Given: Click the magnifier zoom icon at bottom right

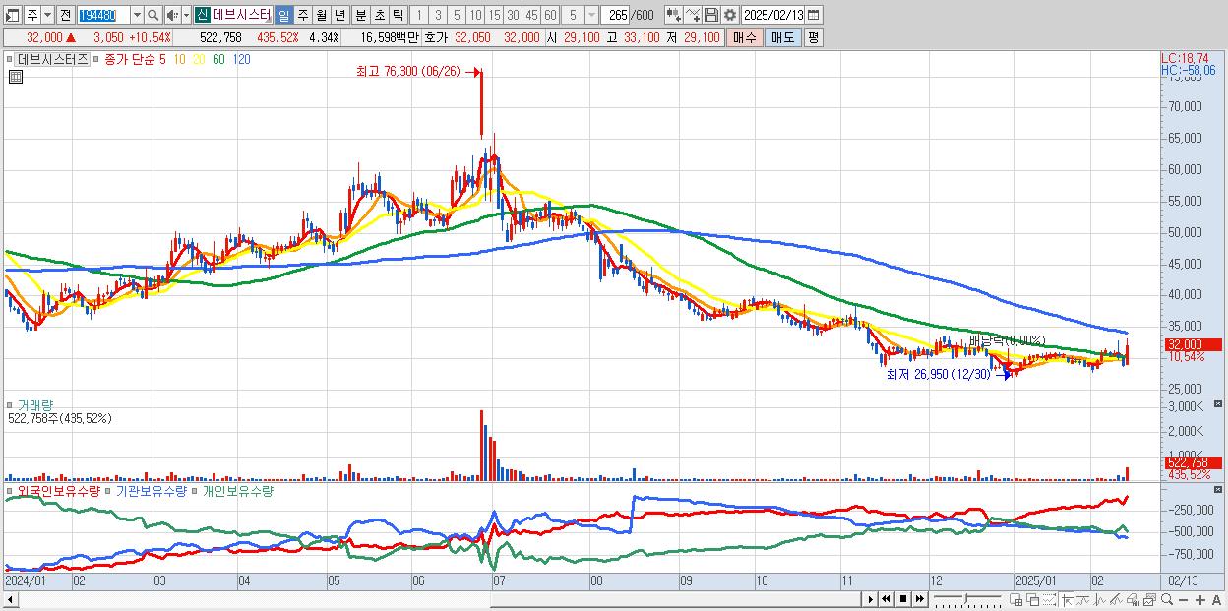Looking at the screenshot, I should click(1166, 599).
